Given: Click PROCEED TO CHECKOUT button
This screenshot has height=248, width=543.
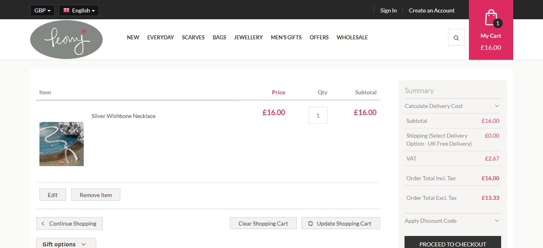Looking at the screenshot, I should click(453, 243).
